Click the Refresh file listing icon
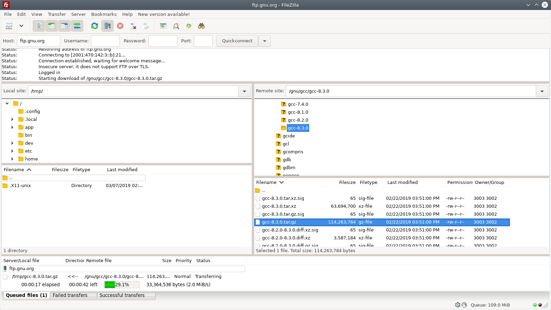 (94, 26)
